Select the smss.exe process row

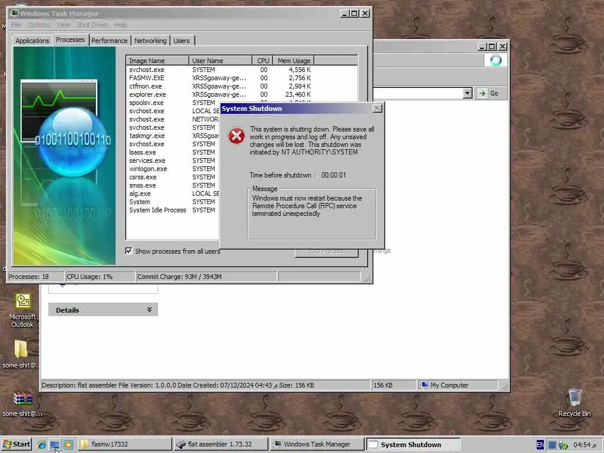173,185
